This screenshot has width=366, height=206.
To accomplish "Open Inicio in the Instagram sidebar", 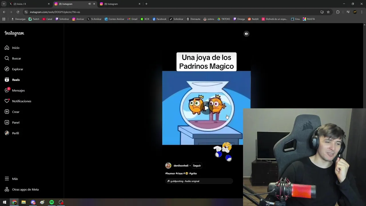I will (12, 48).
